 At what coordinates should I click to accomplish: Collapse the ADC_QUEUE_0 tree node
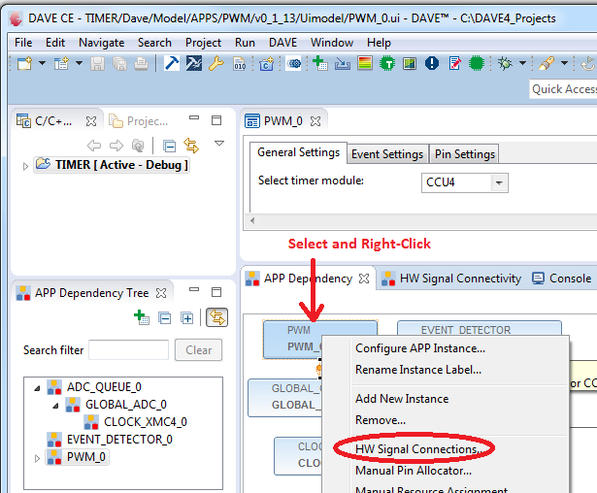pyautogui.click(x=37, y=388)
